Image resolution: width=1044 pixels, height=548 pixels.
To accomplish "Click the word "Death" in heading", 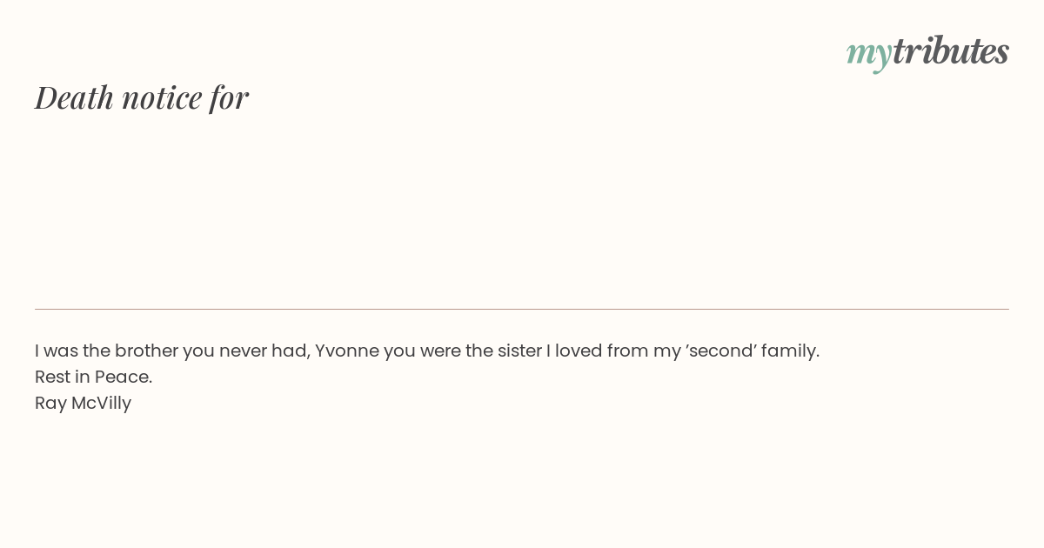I will point(75,97).
